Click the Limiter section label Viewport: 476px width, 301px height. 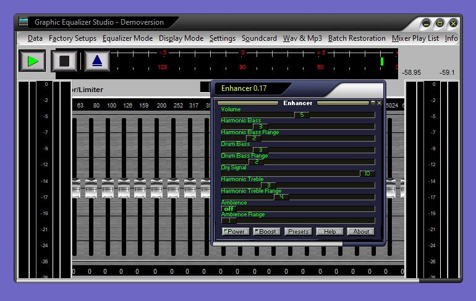pos(87,90)
